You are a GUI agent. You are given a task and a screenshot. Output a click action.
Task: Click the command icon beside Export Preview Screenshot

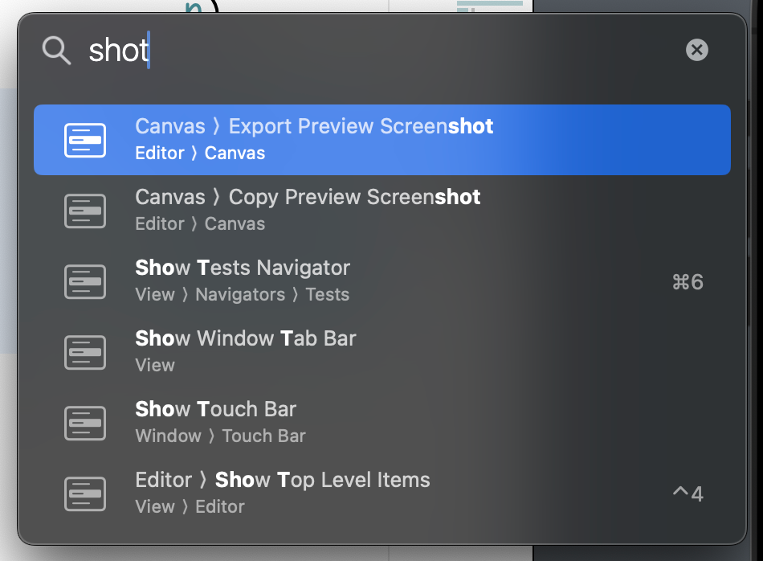(85, 140)
